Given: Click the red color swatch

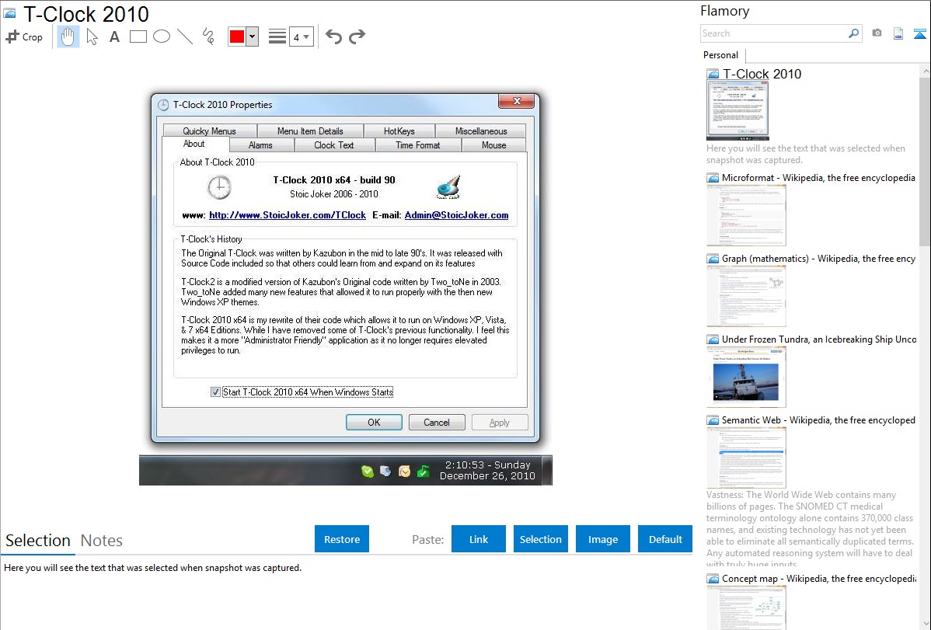Looking at the screenshot, I should 237,37.
